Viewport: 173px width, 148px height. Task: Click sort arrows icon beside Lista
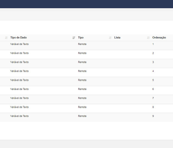[110, 38]
